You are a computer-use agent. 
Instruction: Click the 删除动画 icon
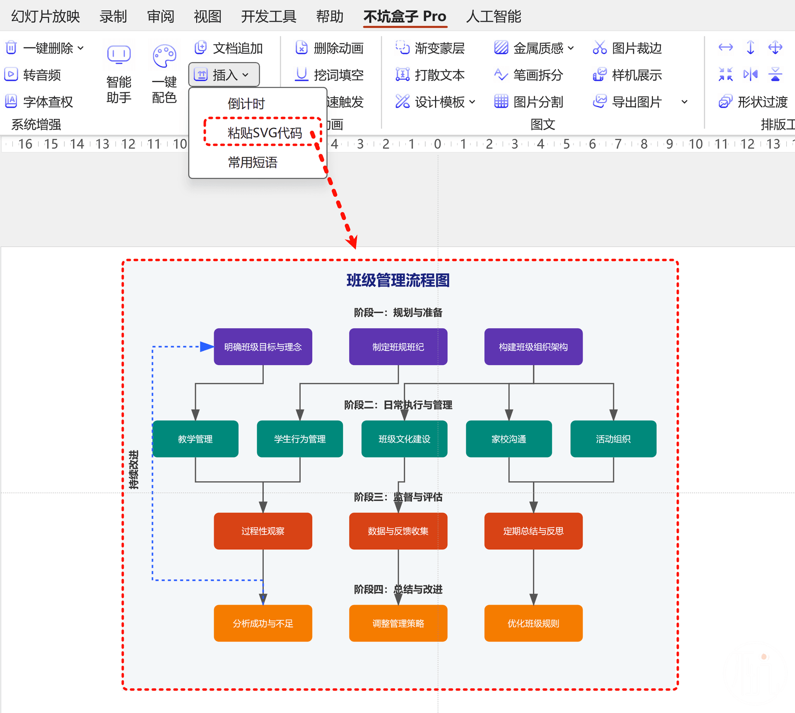(301, 48)
